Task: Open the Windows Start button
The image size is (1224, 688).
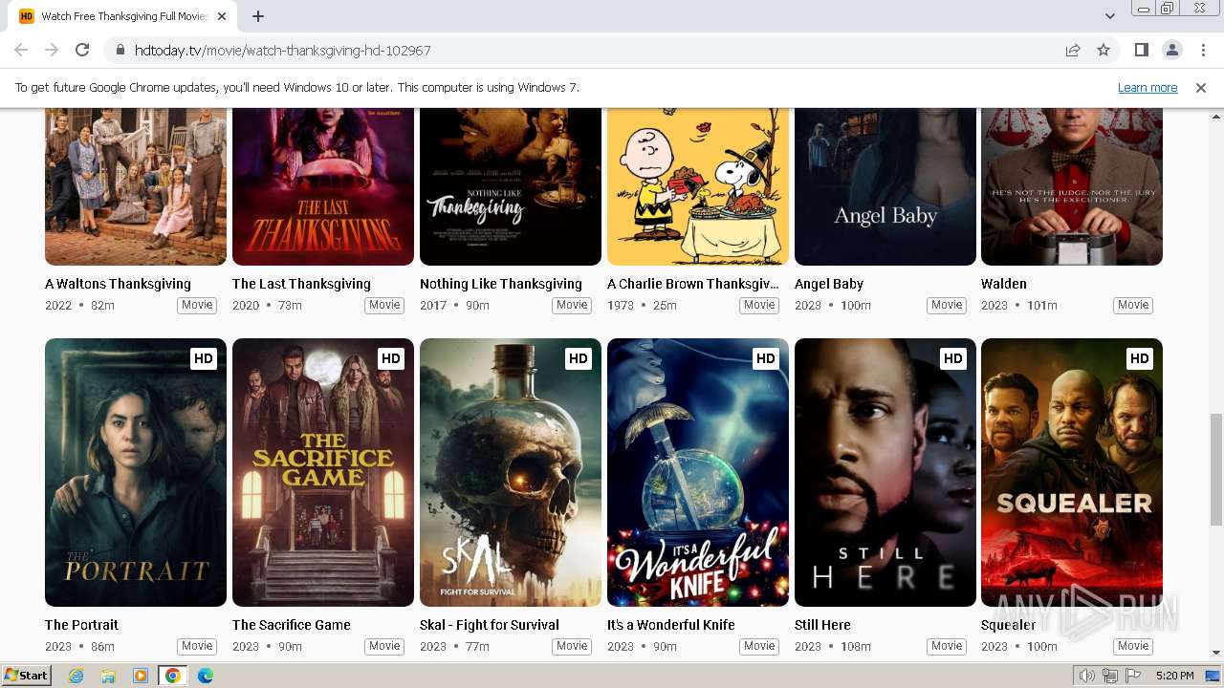Action: pyautogui.click(x=26, y=676)
